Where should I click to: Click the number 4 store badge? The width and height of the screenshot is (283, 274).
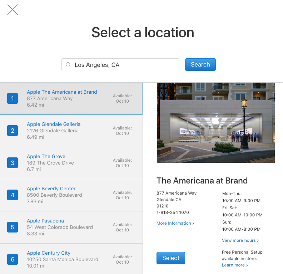pyautogui.click(x=13, y=195)
